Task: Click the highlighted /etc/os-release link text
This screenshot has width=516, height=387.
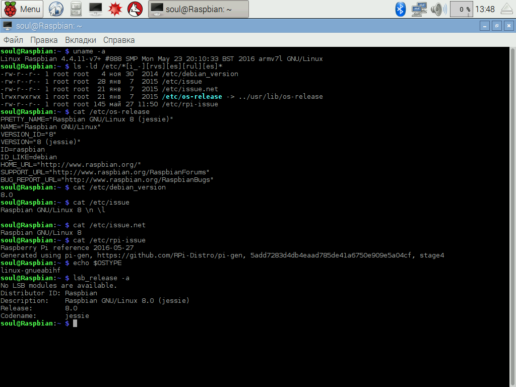Action: (x=192, y=97)
